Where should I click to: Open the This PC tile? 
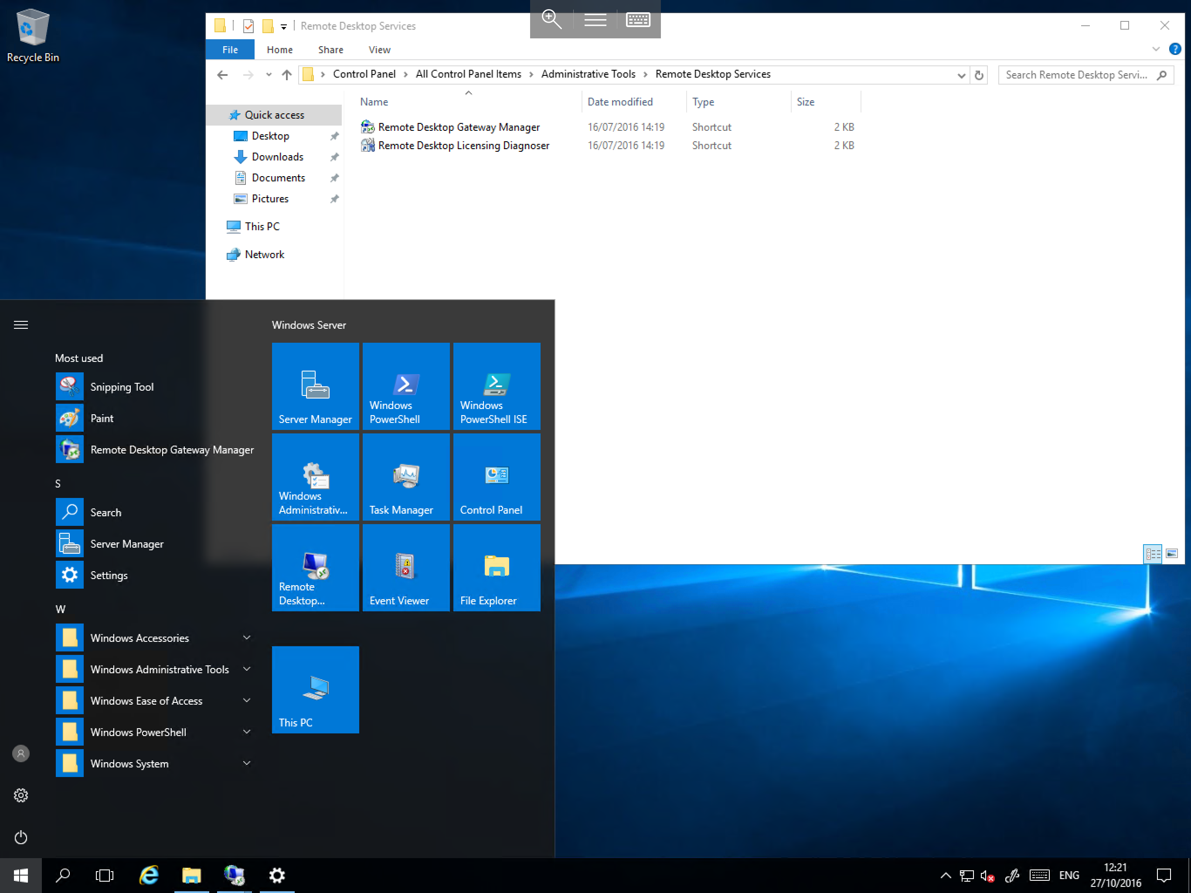pos(315,689)
